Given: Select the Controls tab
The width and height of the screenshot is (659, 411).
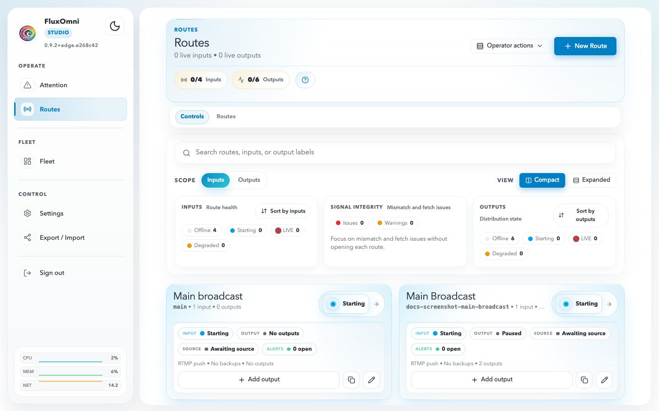Looking at the screenshot, I should click(192, 116).
